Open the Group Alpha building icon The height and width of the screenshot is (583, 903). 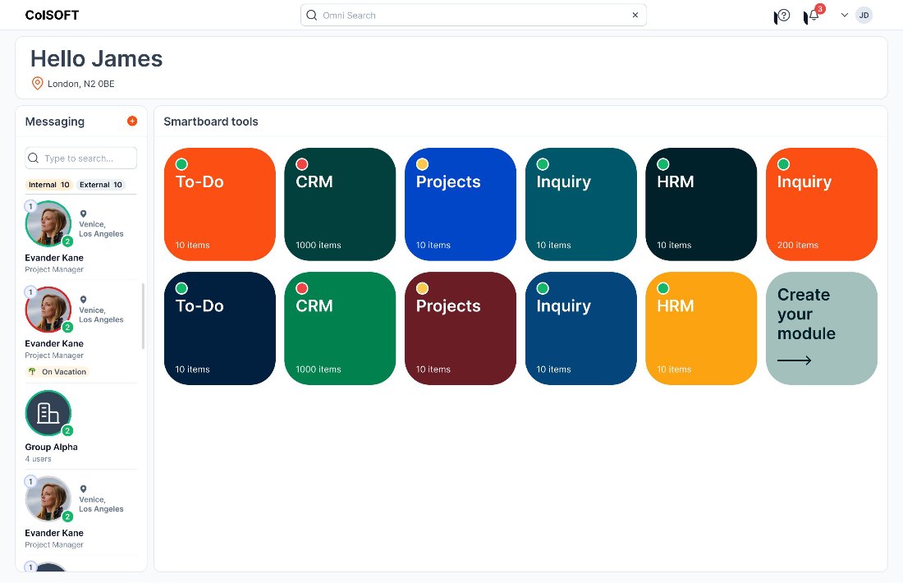click(x=48, y=413)
